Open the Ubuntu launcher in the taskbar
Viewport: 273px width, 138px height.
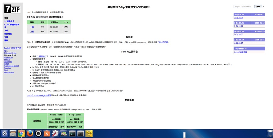4,133
